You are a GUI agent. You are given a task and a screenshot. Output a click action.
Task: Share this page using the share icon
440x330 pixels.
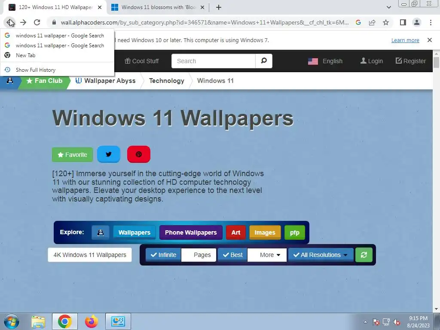(x=372, y=22)
